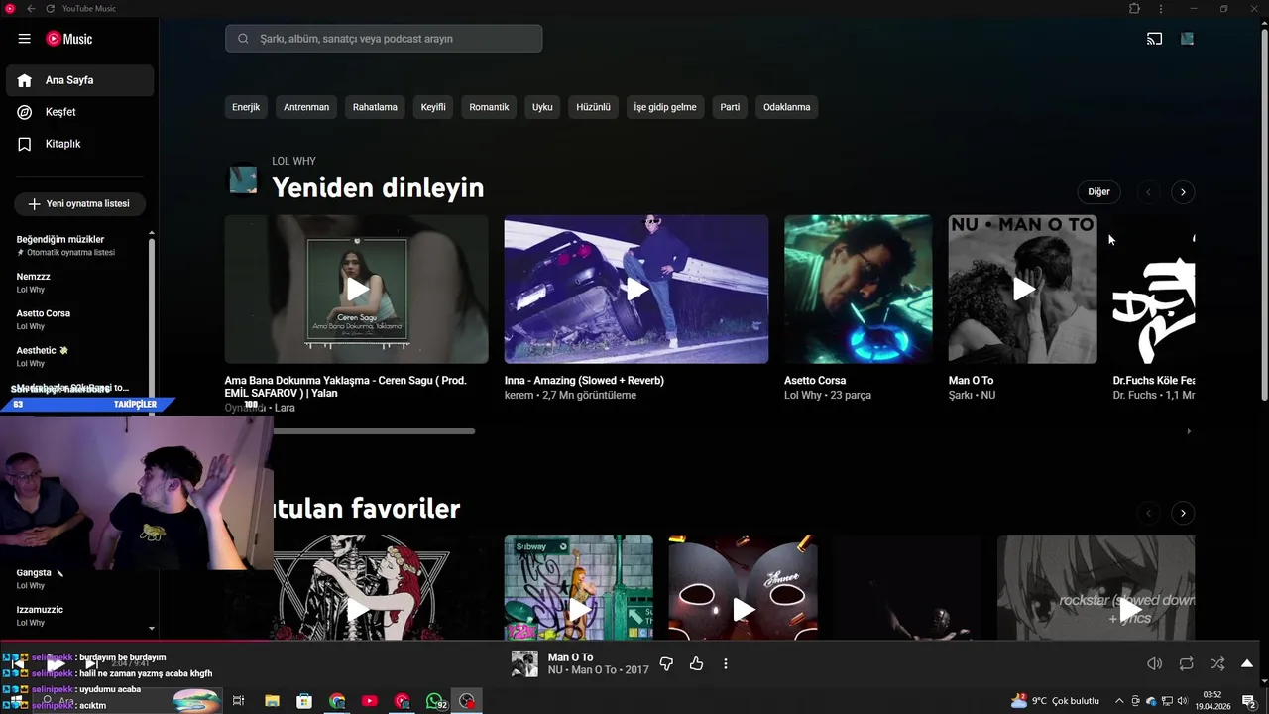Go back using the title bar arrow
Viewport: 1269px width, 714px height.
point(31,8)
